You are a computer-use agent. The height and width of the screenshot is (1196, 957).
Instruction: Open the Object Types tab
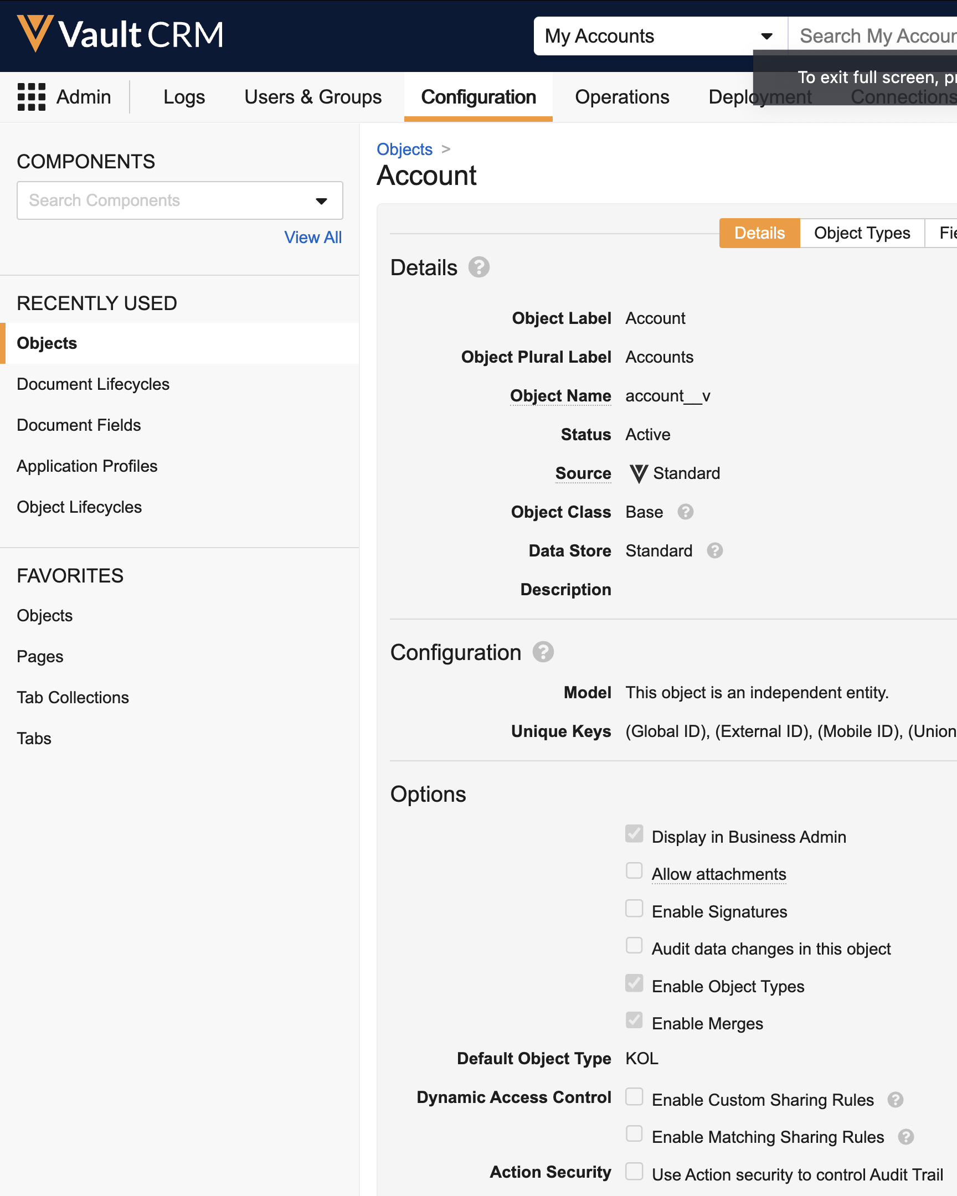click(862, 233)
